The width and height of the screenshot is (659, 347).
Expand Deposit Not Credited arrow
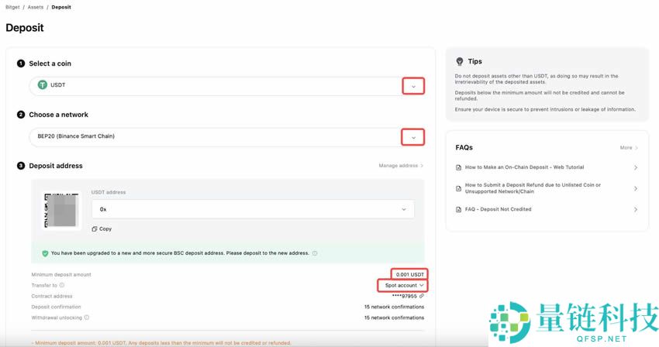pos(636,210)
